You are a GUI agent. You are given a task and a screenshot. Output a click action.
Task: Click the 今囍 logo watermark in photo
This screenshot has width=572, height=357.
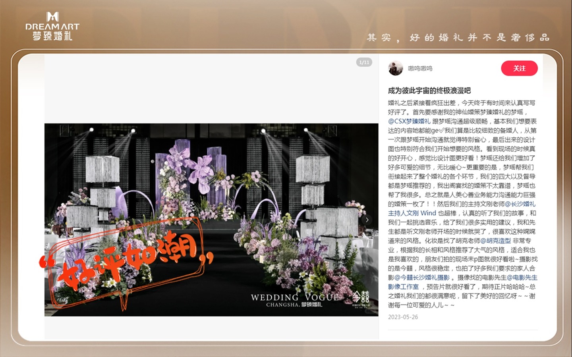click(x=361, y=298)
